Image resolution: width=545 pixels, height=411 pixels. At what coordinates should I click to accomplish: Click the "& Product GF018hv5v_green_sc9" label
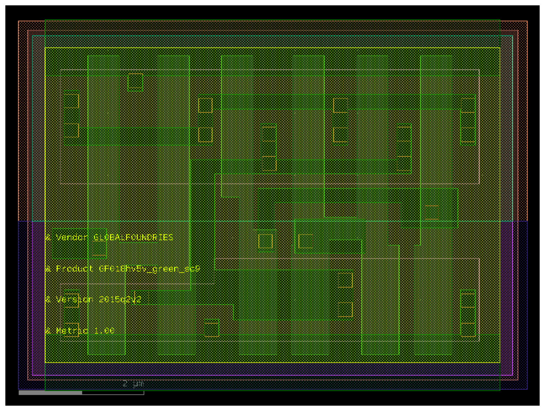(x=123, y=269)
